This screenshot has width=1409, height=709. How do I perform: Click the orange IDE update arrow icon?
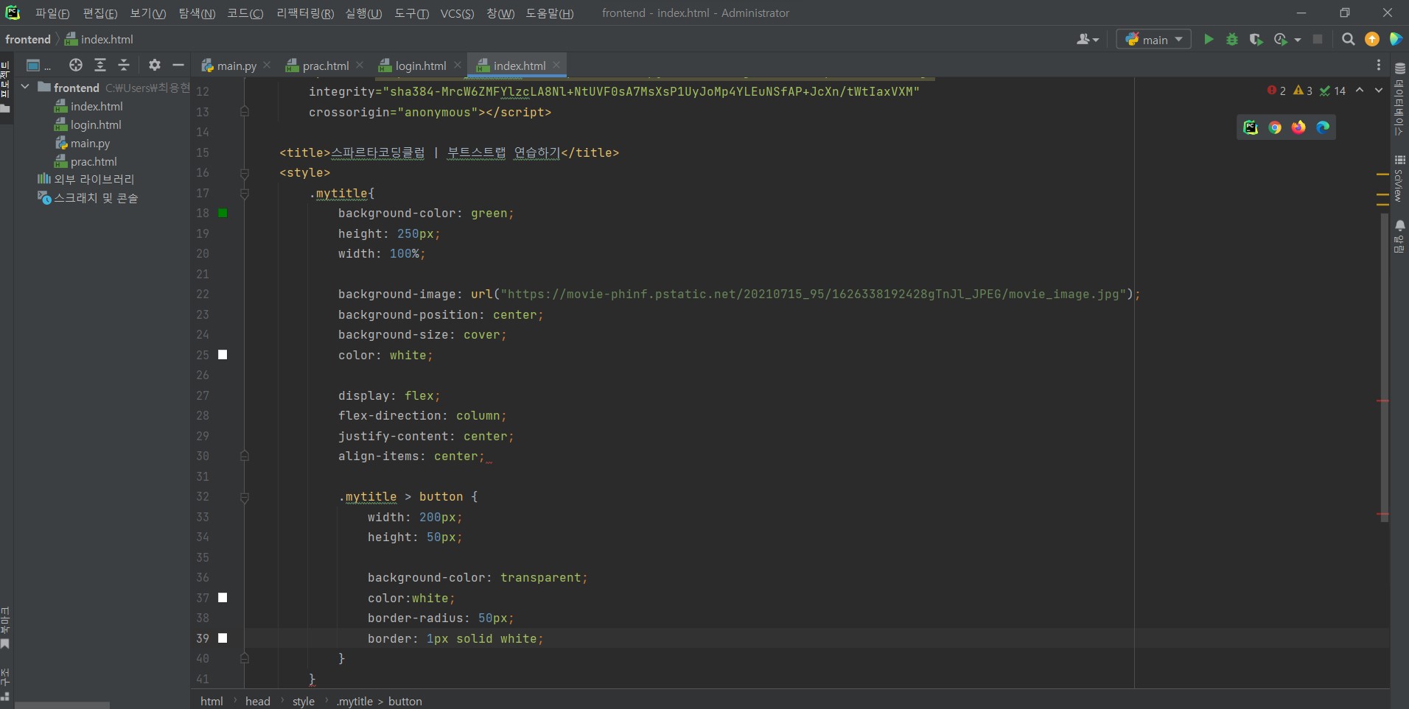click(1372, 40)
